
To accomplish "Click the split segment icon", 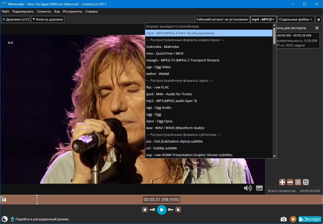I will 298,182.
